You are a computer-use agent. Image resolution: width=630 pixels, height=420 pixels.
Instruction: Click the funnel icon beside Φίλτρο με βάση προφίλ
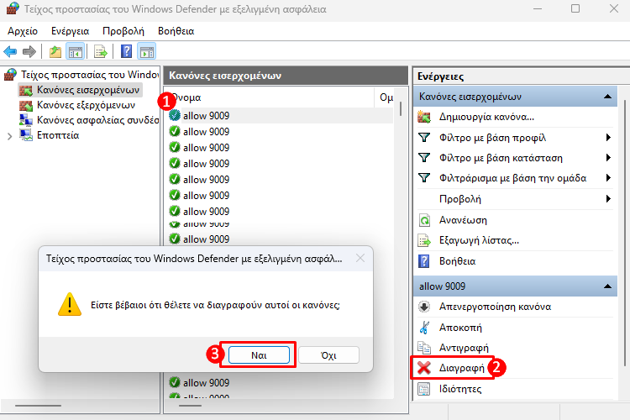point(424,138)
